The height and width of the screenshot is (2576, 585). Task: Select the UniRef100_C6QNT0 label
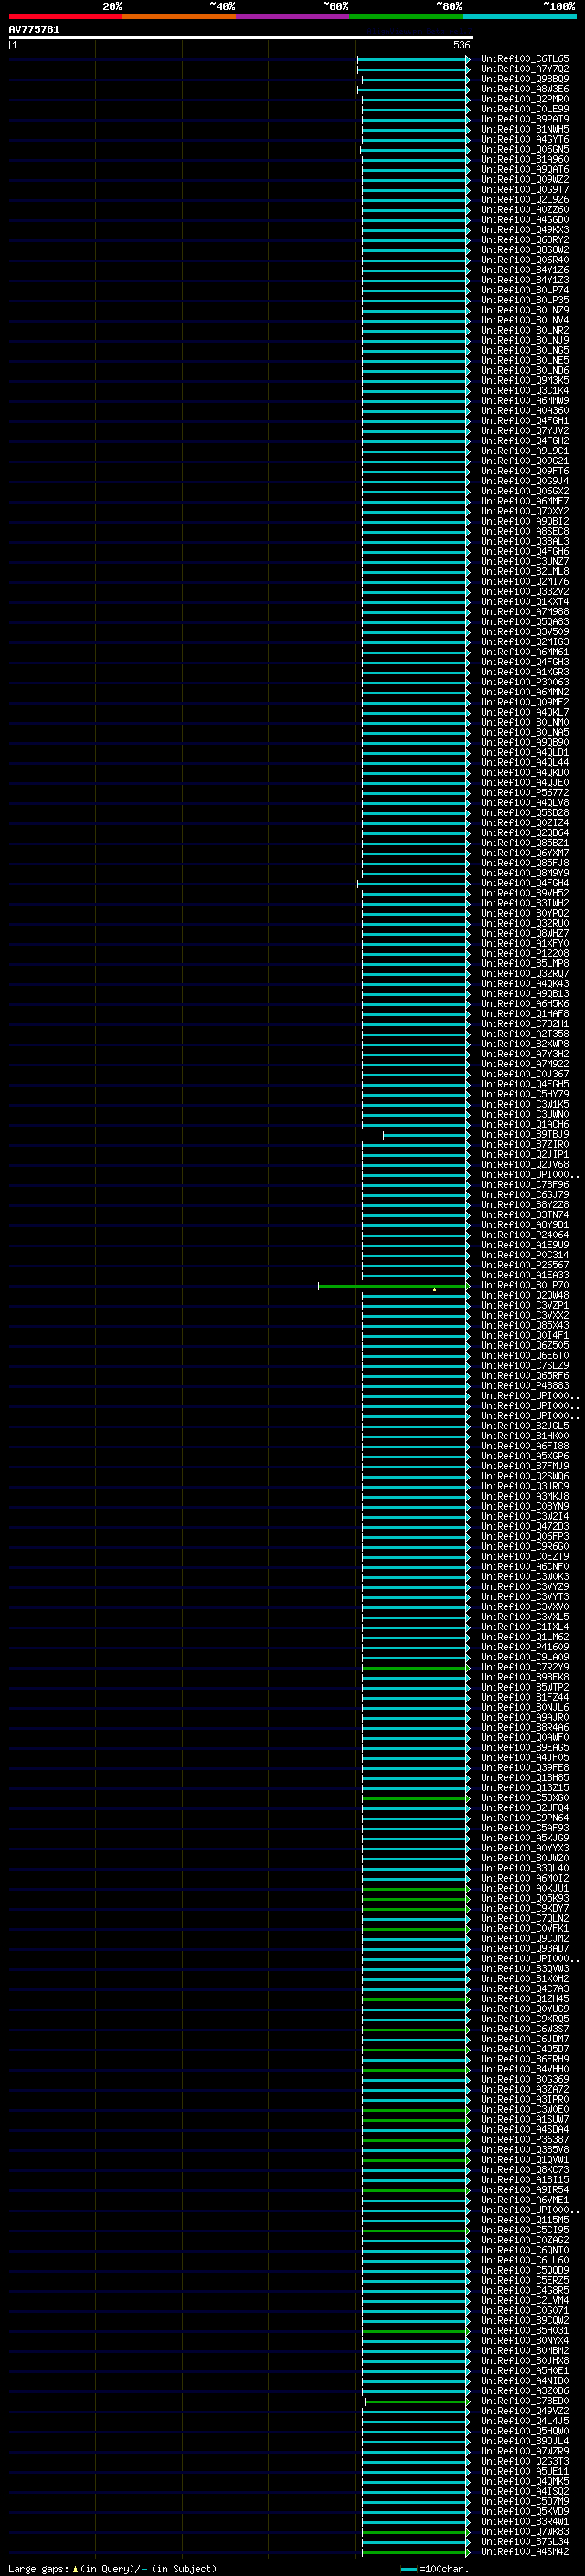pyautogui.click(x=525, y=2251)
